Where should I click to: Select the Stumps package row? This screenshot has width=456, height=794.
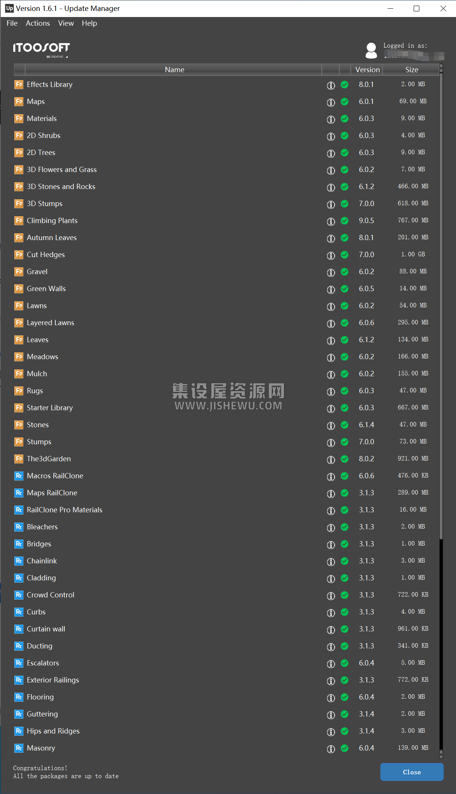226,442
